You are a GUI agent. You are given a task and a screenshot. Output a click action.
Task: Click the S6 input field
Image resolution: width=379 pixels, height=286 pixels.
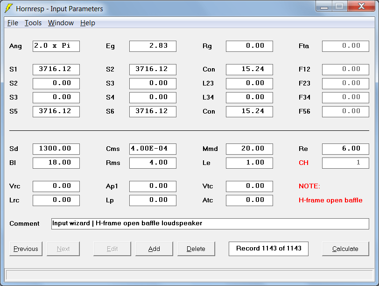click(153, 112)
